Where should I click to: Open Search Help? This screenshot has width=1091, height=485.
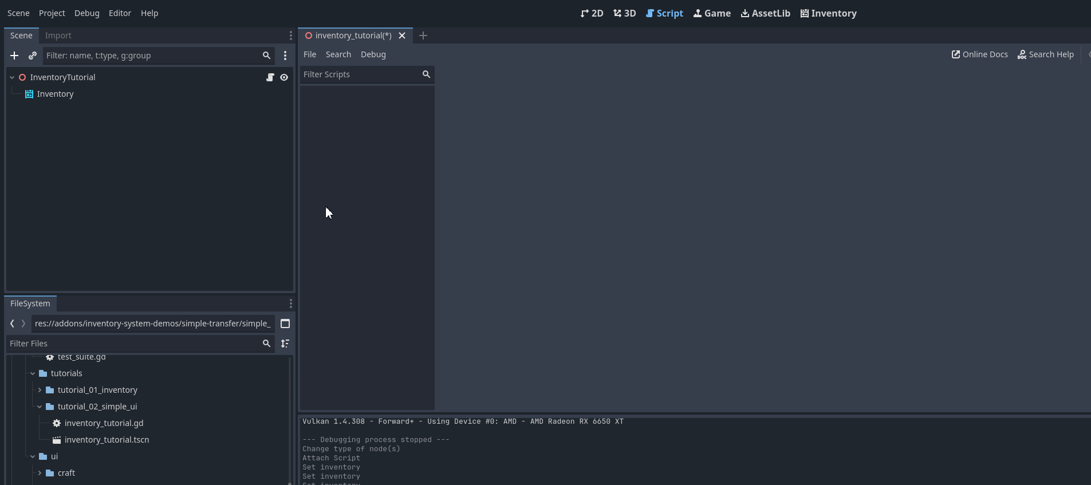1046,54
